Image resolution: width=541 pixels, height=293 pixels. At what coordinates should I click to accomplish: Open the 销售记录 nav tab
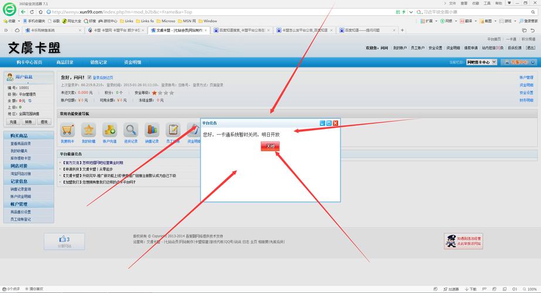point(99,62)
